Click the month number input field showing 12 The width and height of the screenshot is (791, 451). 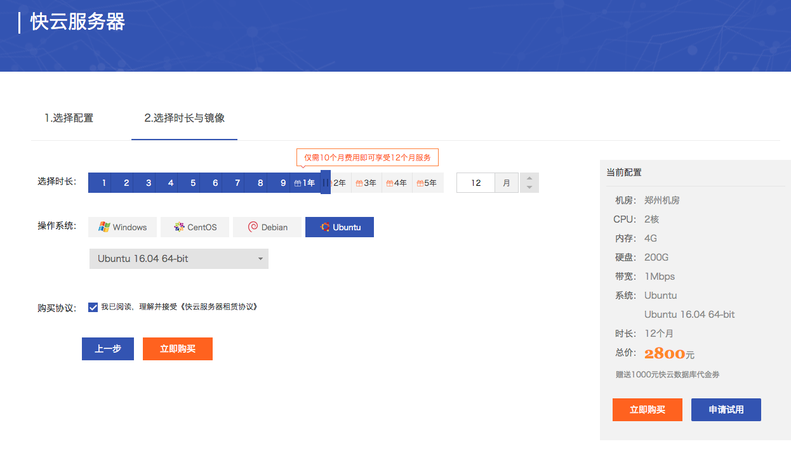click(x=475, y=182)
